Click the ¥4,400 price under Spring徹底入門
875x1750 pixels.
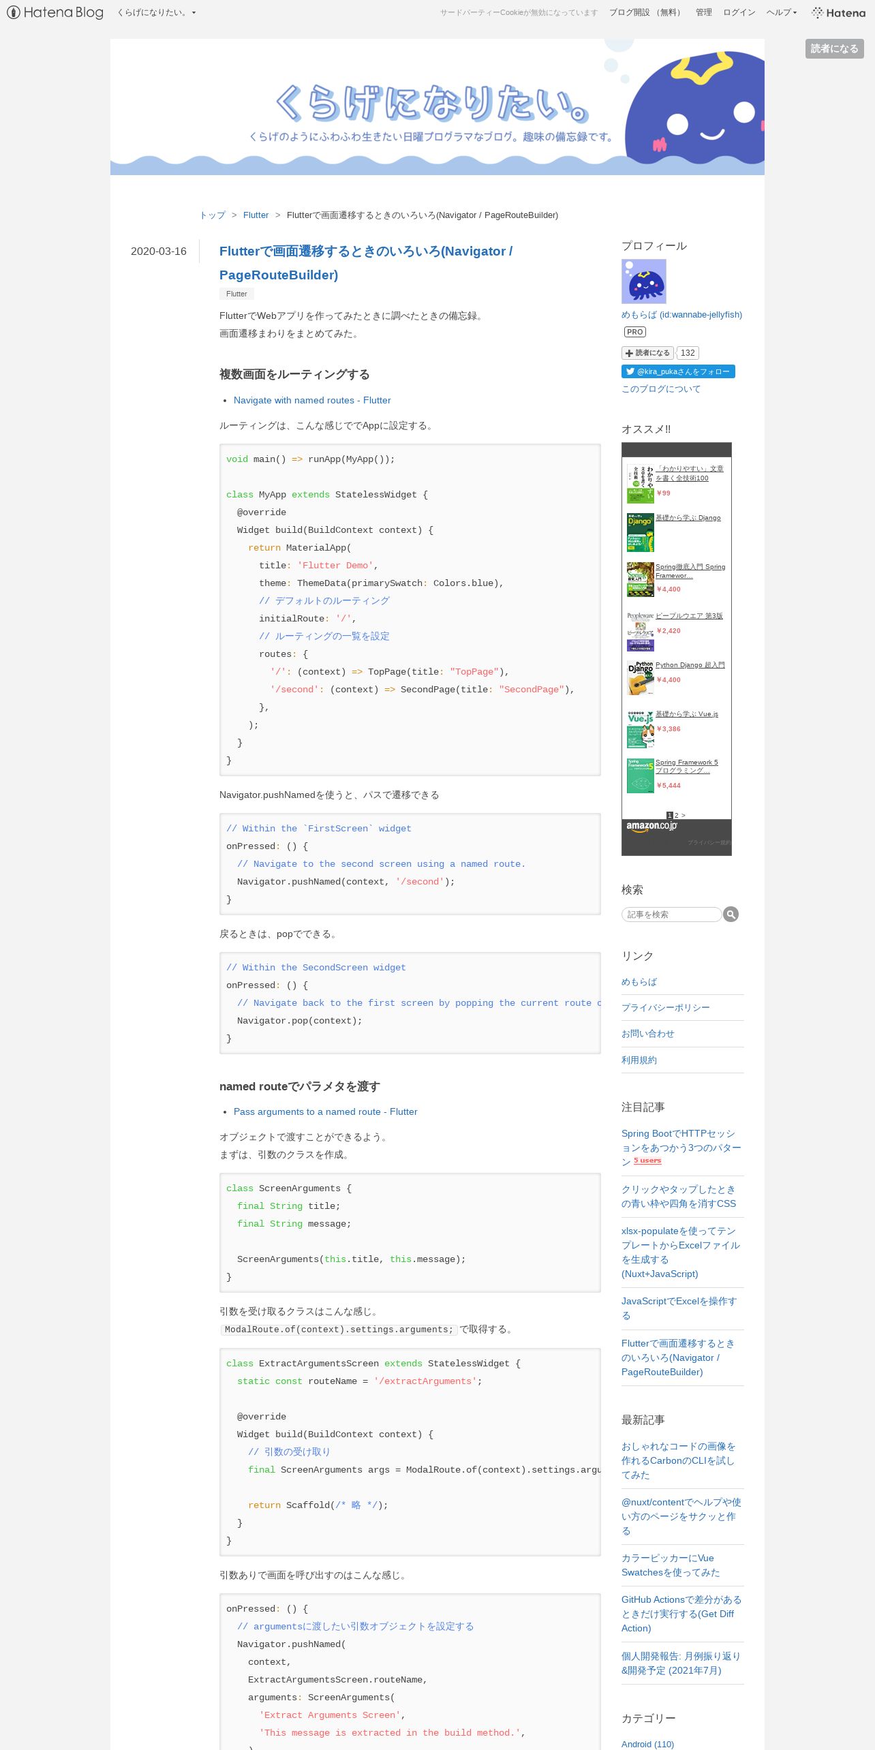point(669,589)
